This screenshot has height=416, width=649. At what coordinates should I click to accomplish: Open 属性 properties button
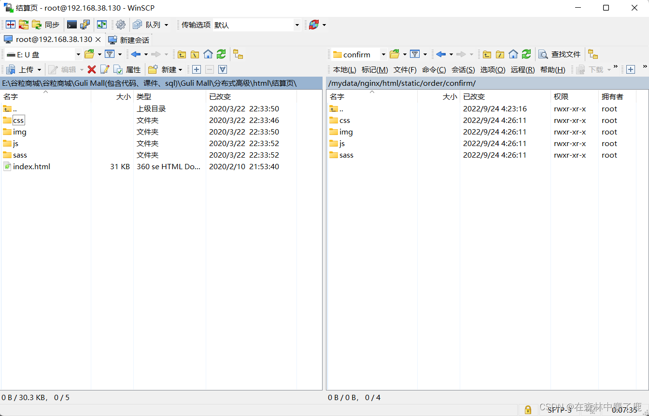pyautogui.click(x=127, y=69)
